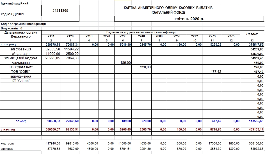The height and width of the screenshot is (154, 265).
Task: Select the EDRPOU code cell 34211265
Action: click(x=60, y=11)
